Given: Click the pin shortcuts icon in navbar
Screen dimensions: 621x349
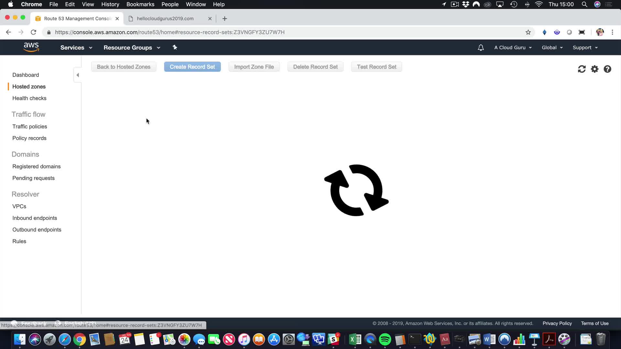Looking at the screenshot, I should tap(175, 48).
